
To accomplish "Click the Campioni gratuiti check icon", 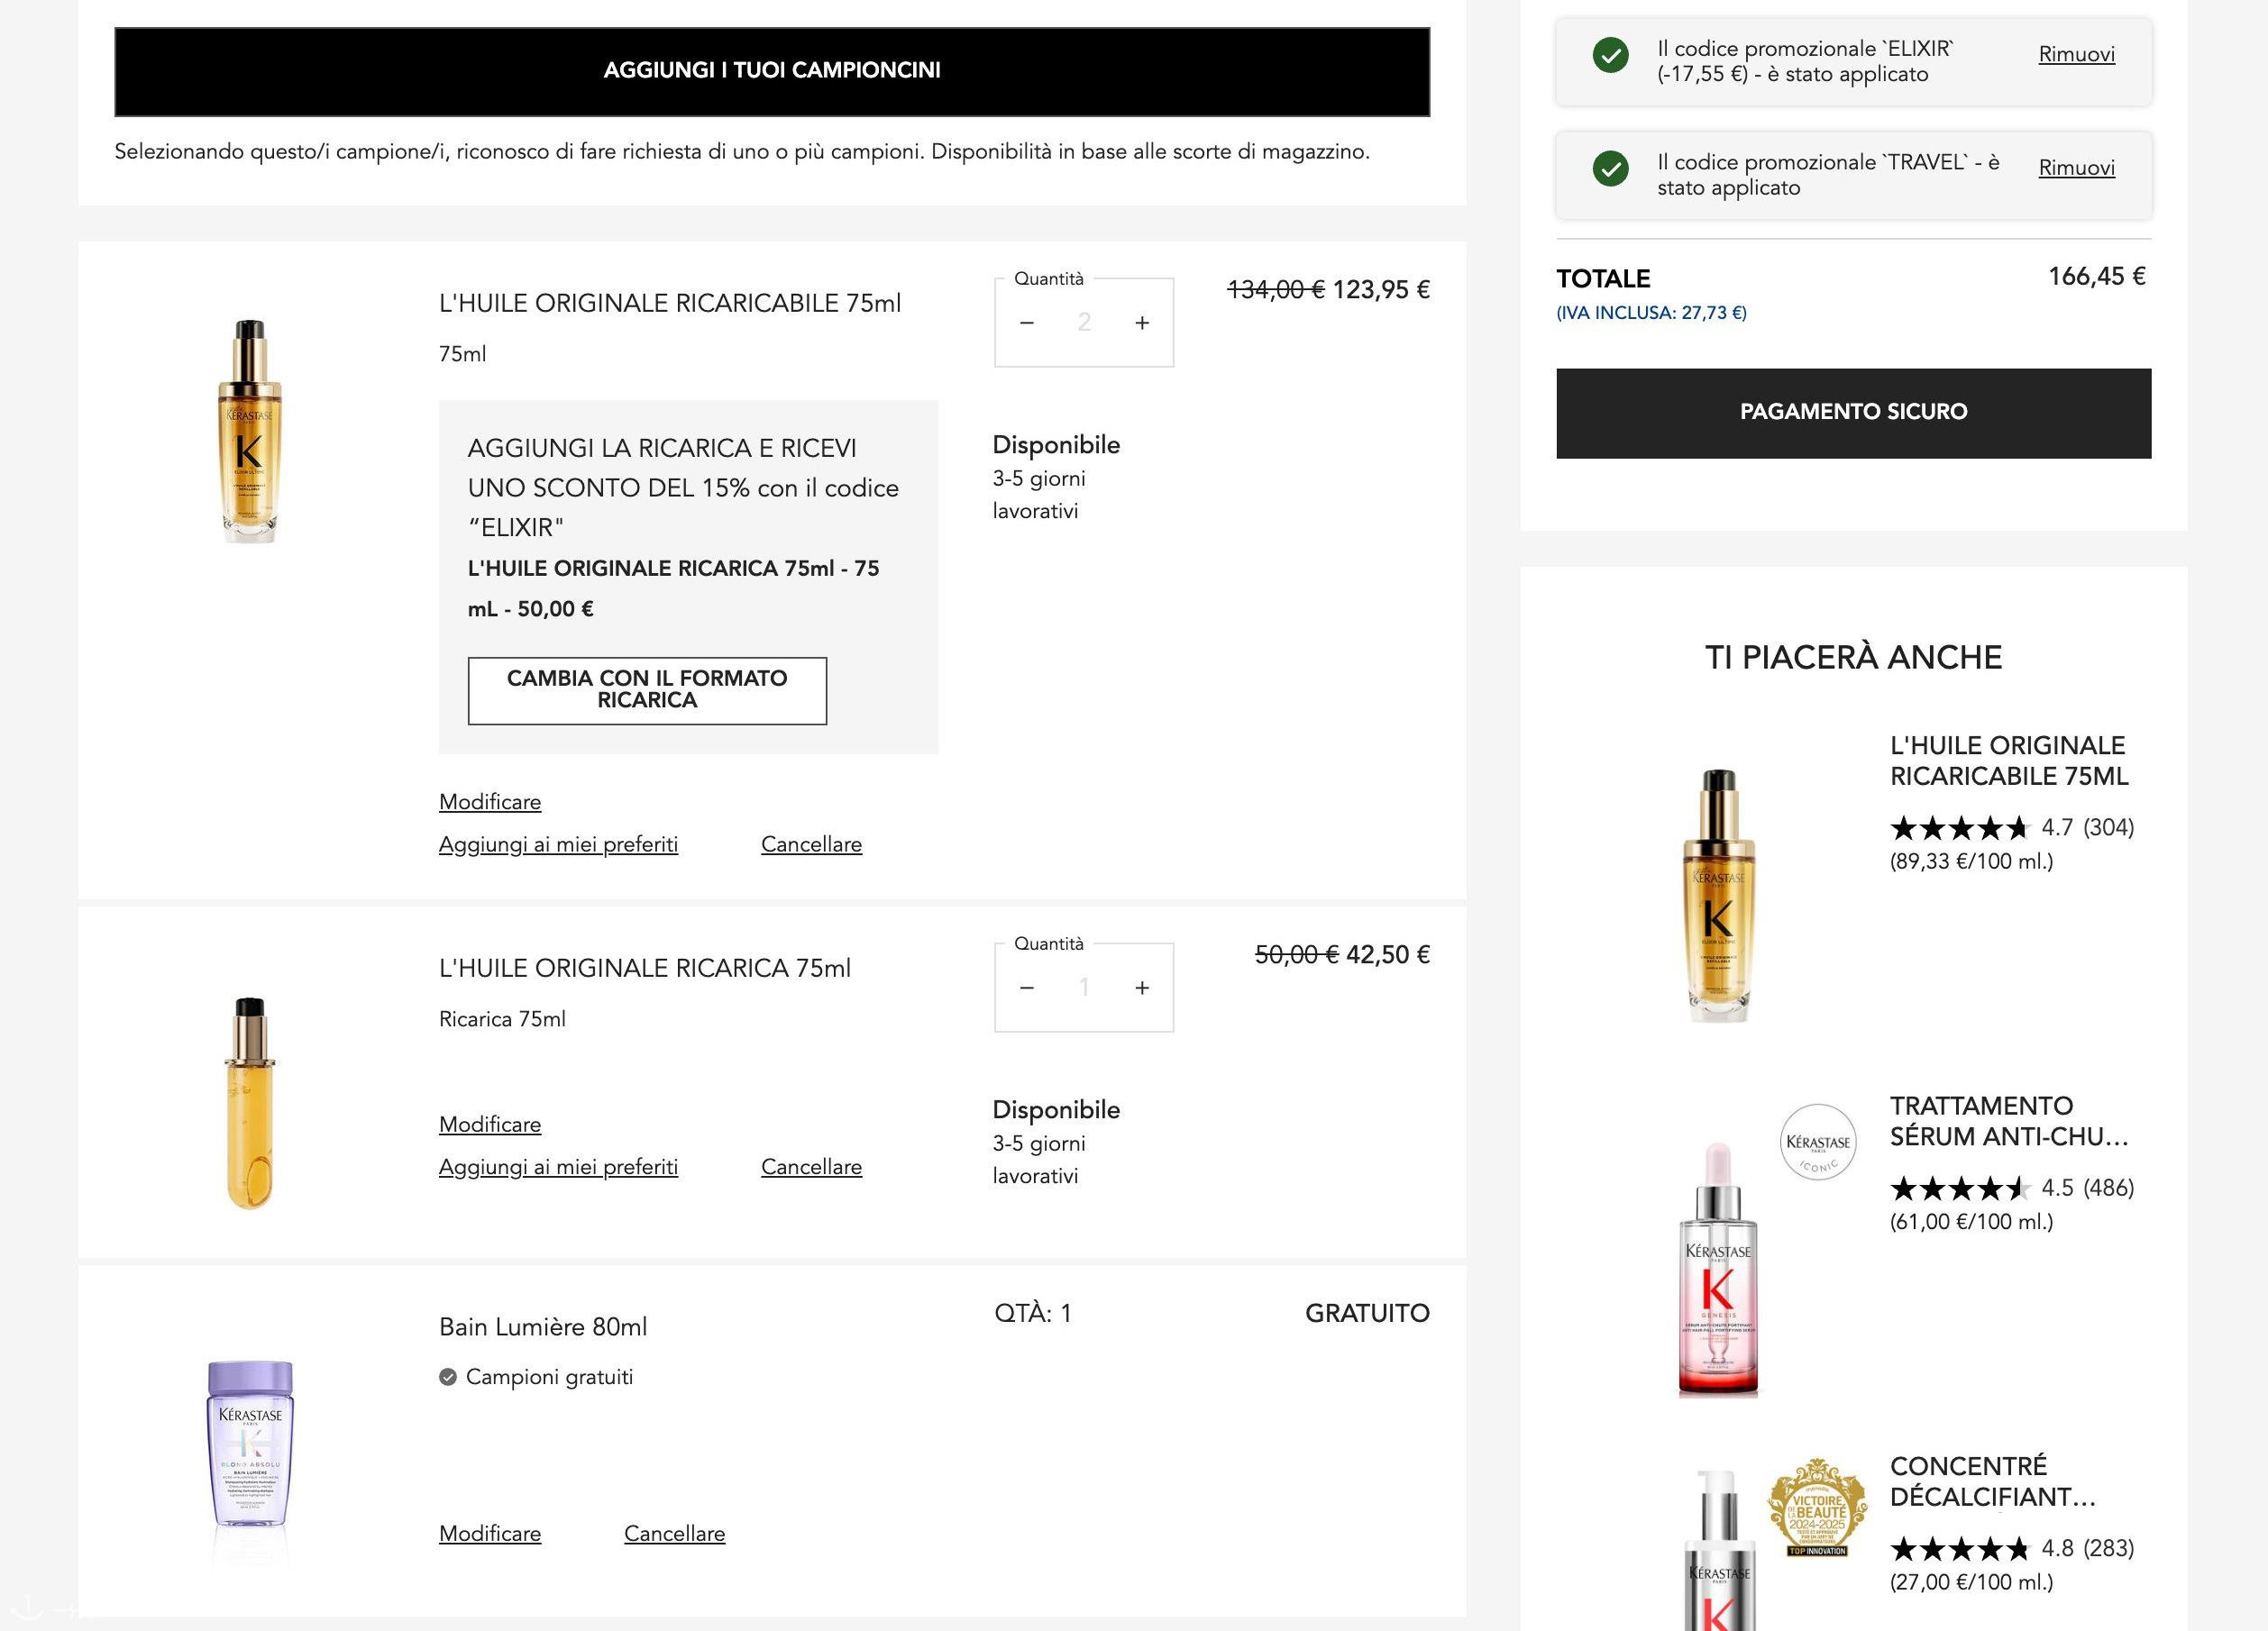I will click(448, 1377).
